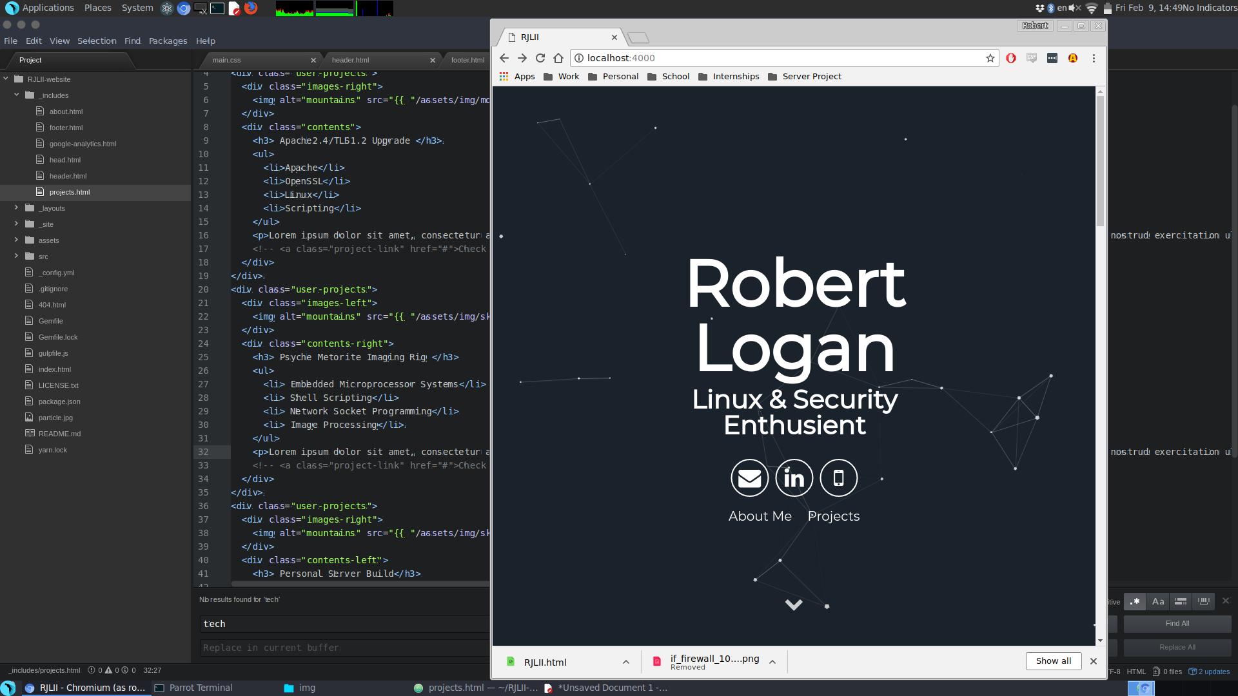The height and width of the screenshot is (696, 1238).
Task: Click the Find All button
Action: [1177, 623]
